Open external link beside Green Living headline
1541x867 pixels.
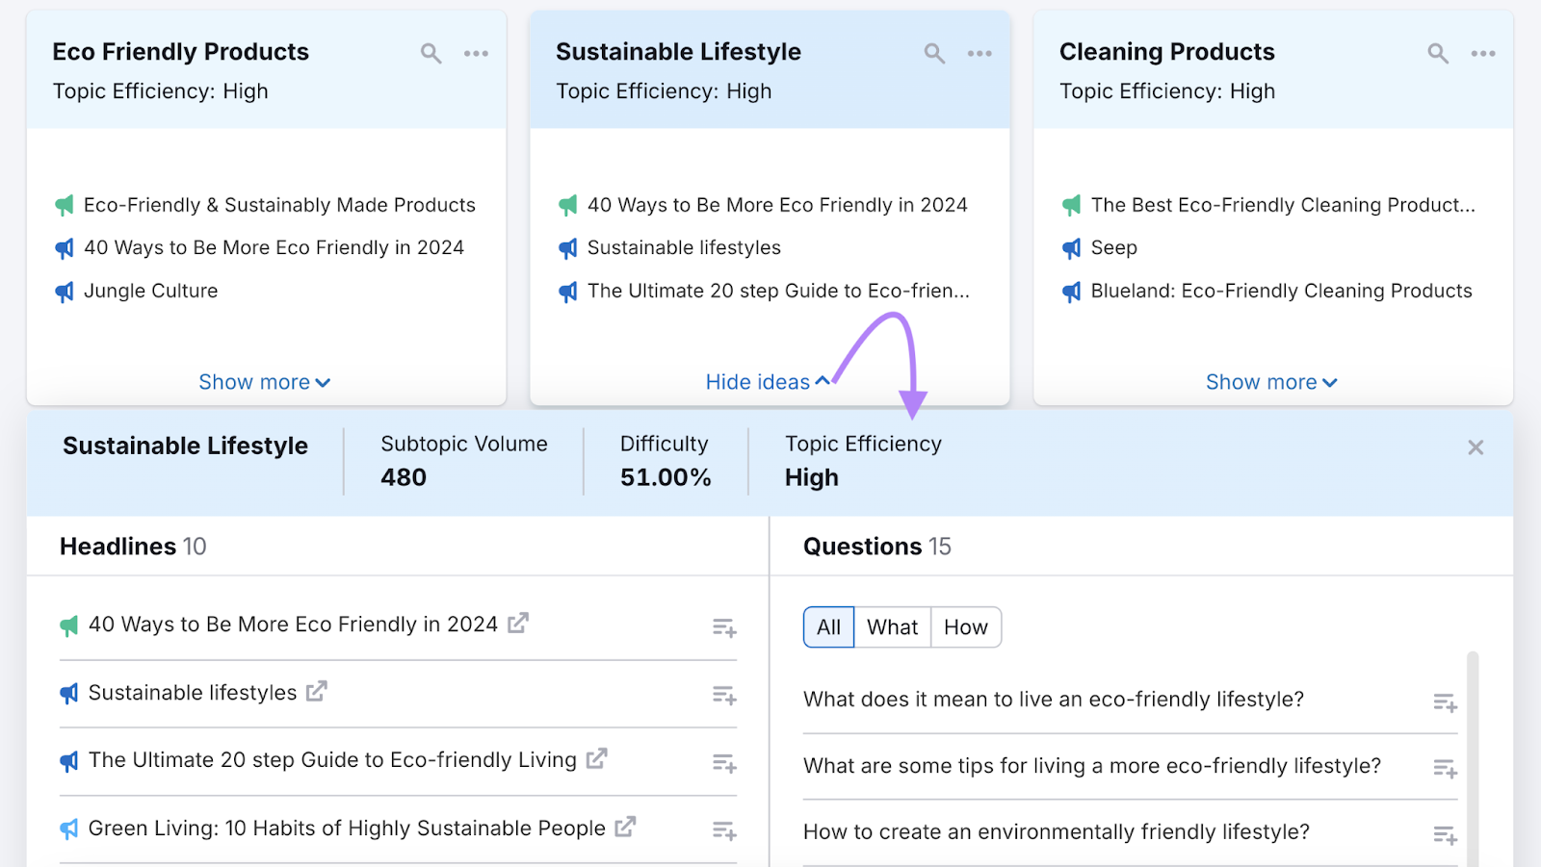coord(627,826)
